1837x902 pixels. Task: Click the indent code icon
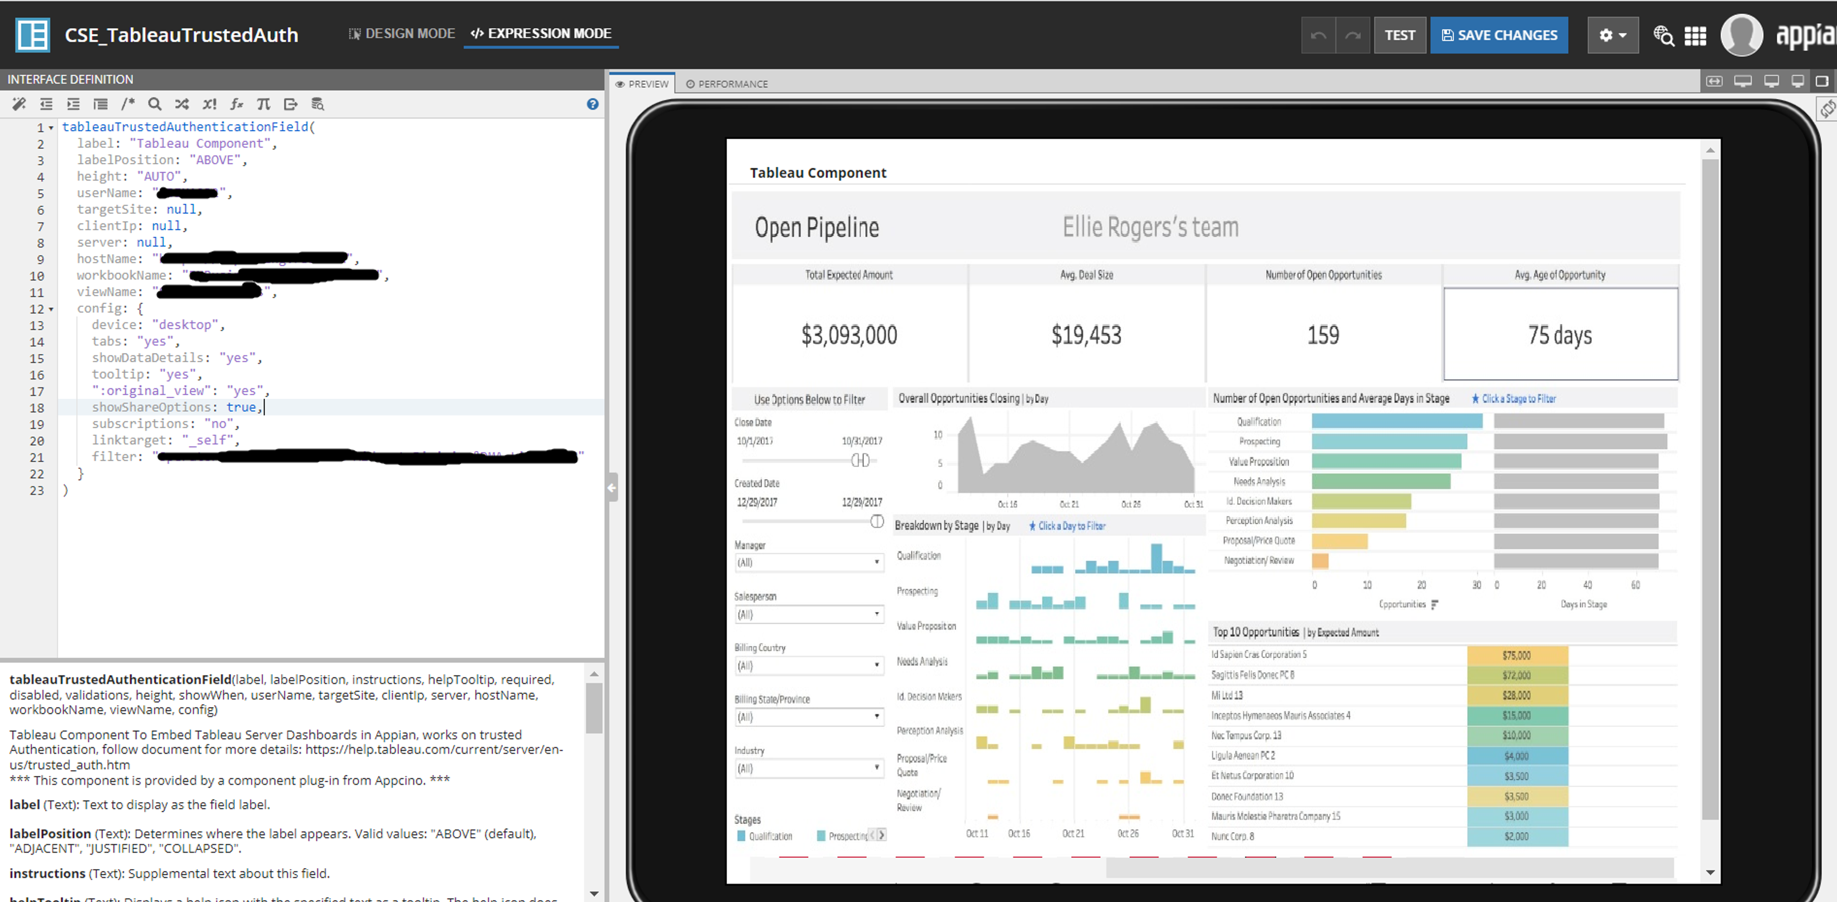pos(74,104)
